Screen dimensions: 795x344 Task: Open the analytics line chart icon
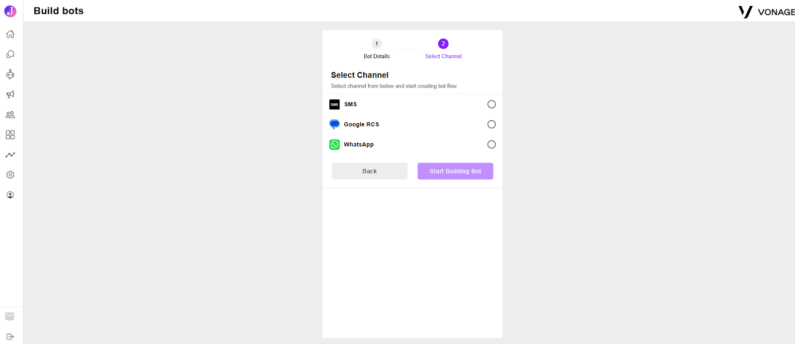tap(10, 155)
